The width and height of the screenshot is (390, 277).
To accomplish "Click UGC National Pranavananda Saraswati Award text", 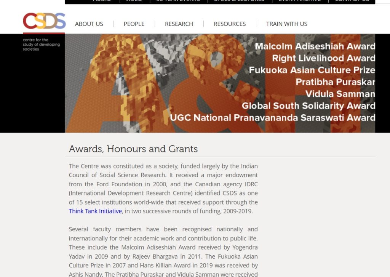I will click(x=272, y=118).
